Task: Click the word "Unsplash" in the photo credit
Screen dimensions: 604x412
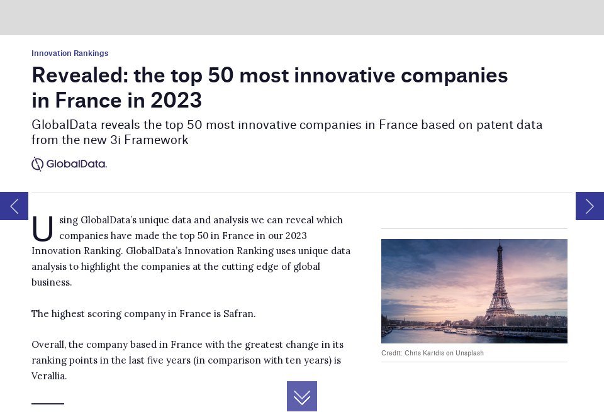Action: pyautogui.click(x=470, y=354)
